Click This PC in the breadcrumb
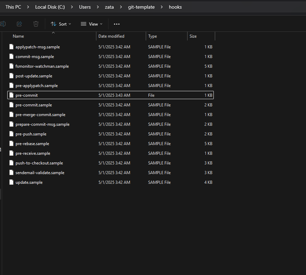This screenshot has width=306, height=275. click(13, 7)
